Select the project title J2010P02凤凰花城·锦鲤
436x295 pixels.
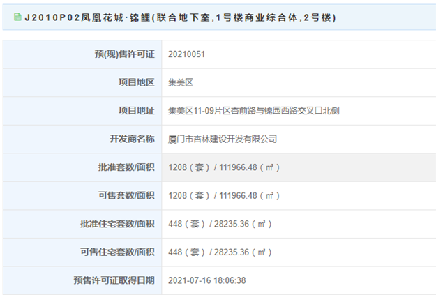[88, 18]
